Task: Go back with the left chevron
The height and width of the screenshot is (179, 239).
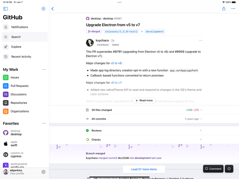Action: [x=52, y=9]
